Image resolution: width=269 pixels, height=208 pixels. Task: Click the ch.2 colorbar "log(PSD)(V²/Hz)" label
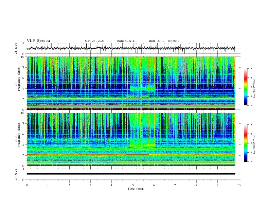pos(254,145)
